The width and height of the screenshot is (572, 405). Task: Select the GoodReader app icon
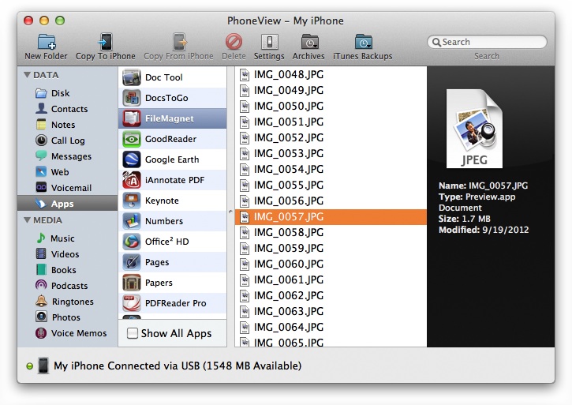click(x=132, y=139)
